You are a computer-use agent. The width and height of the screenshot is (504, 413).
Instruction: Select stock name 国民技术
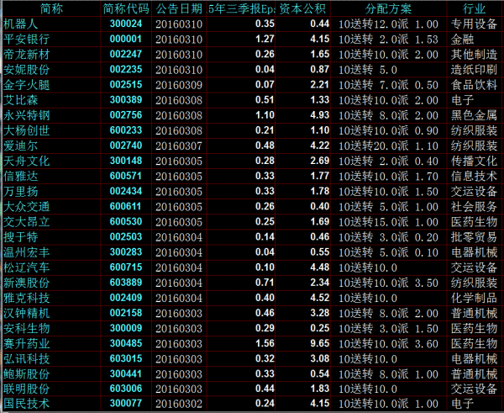pos(26,404)
